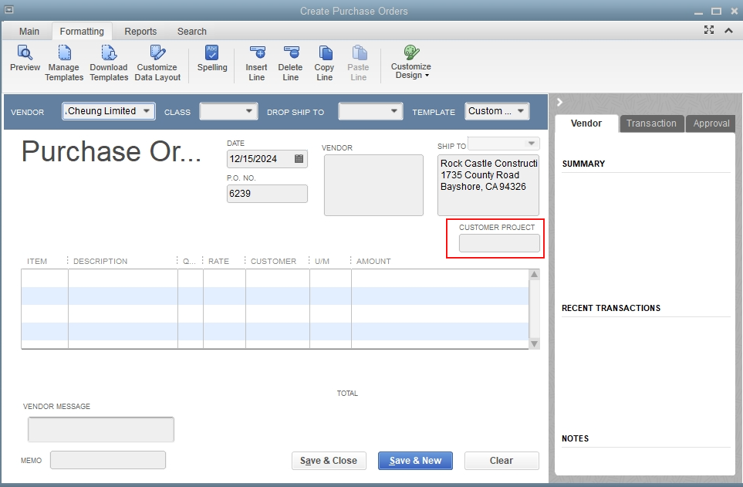Click the Download Templates icon
Image resolution: width=743 pixels, height=487 pixels.
(108, 62)
